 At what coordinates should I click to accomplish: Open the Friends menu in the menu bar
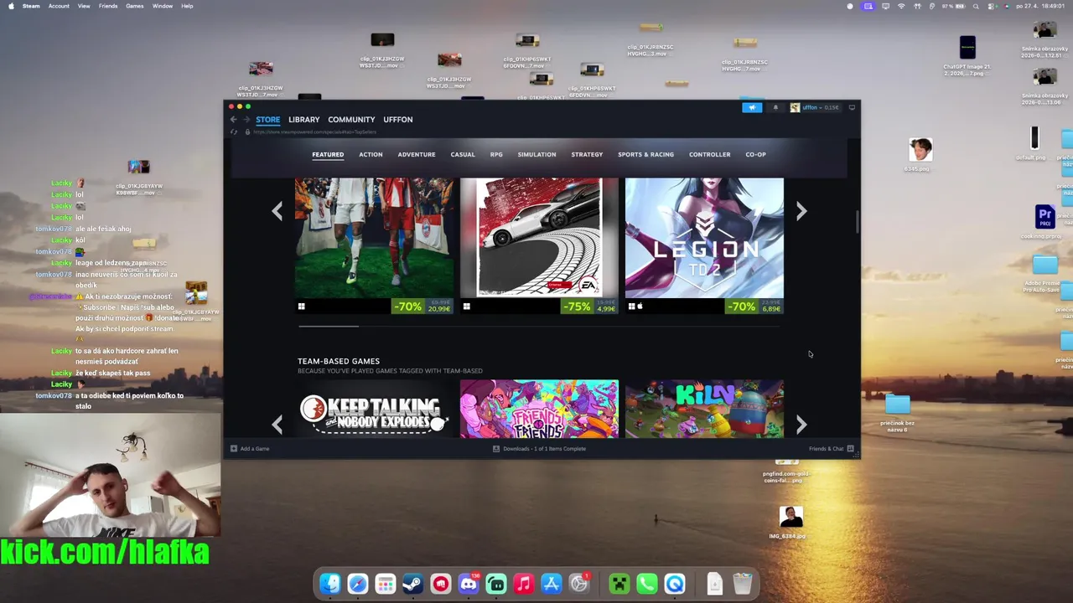click(x=108, y=6)
